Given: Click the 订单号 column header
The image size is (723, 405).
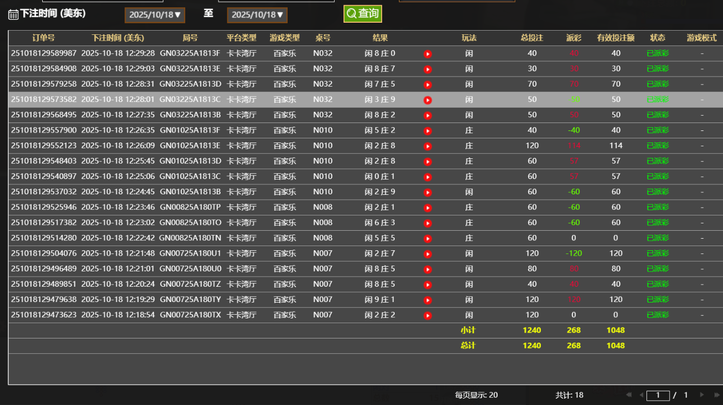Looking at the screenshot, I should (x=43, y=38).
